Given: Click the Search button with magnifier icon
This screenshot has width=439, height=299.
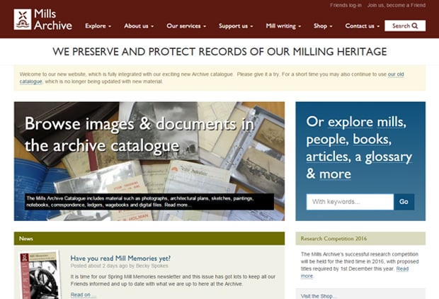Looking at the screenshot, I should (405, 26).
